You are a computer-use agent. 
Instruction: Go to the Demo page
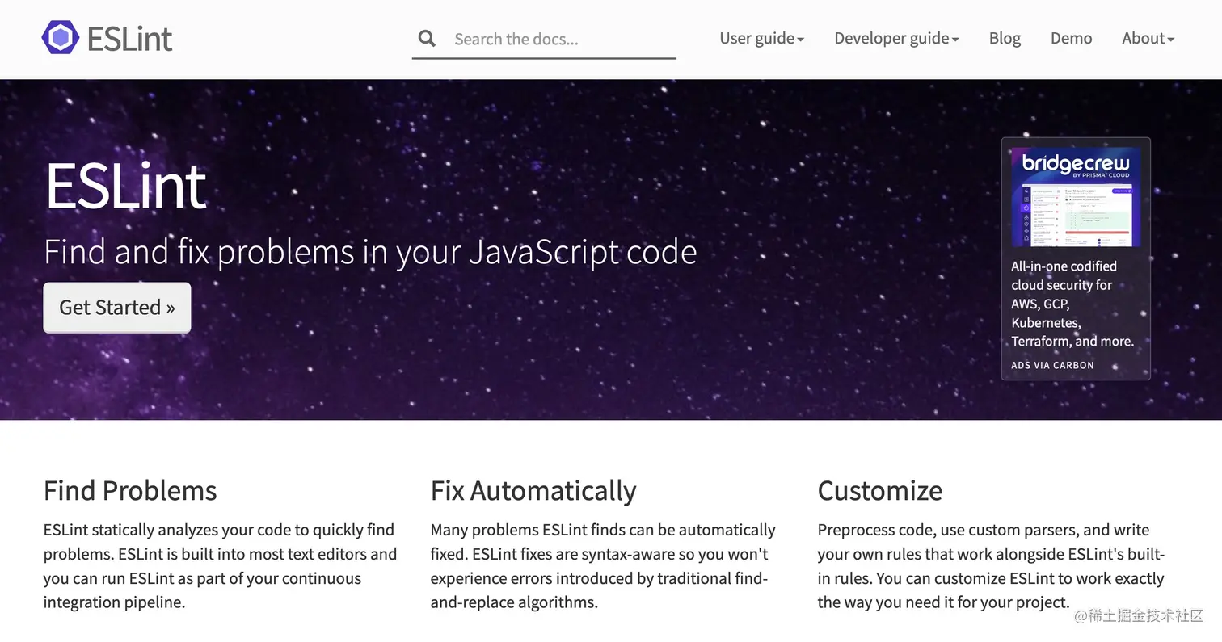click(1071, 38)
